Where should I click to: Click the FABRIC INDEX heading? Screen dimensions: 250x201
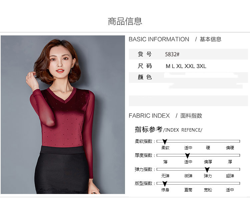149,116
